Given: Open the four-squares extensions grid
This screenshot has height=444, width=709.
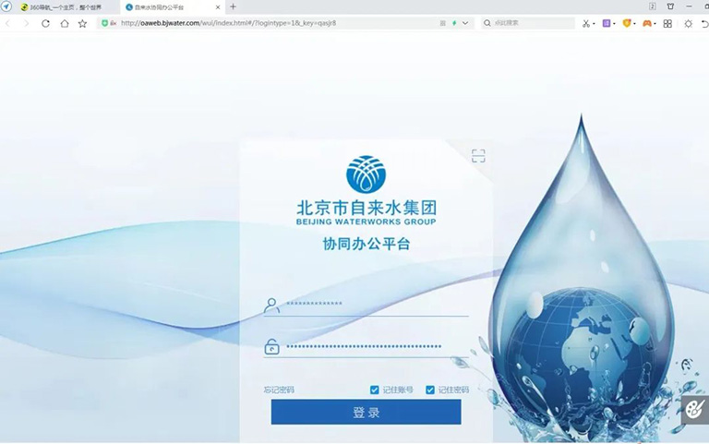Looking at the screenshot, I should tap(667, 23).
